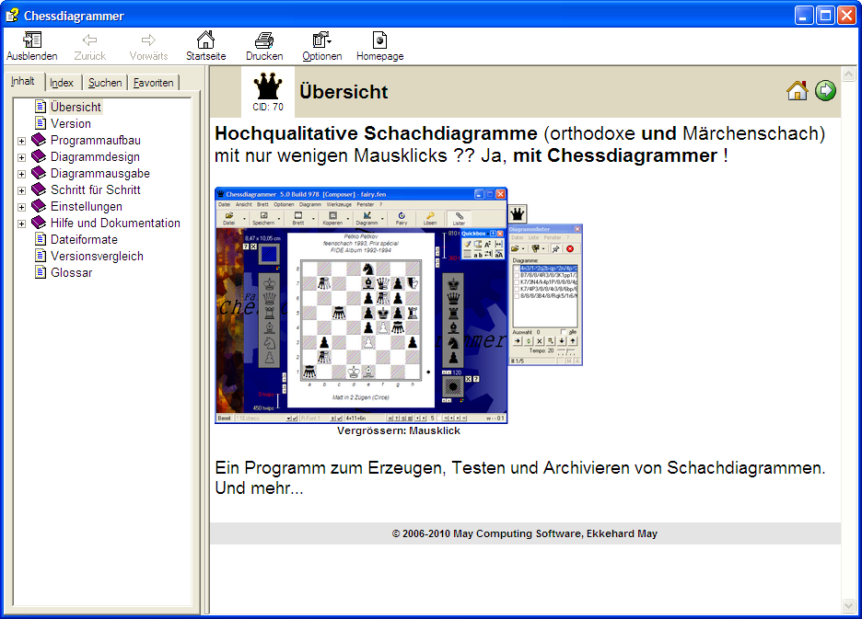The width and height of the screenshot is (862, 619).
Task: Click the content scrollbar down arrow
Action: 849,605
